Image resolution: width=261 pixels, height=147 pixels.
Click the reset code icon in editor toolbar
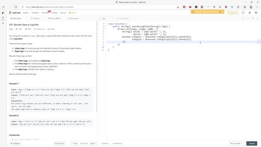[x=248, y=18]
